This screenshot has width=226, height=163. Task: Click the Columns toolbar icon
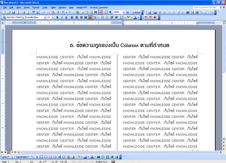tap(96, 12)
